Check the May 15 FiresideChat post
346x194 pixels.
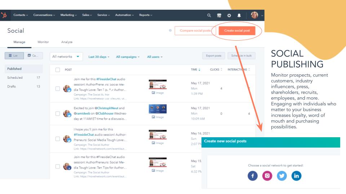58,166
